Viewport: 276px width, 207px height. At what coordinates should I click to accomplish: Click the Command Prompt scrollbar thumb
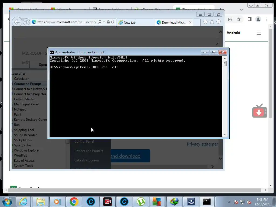coord(225,63)
